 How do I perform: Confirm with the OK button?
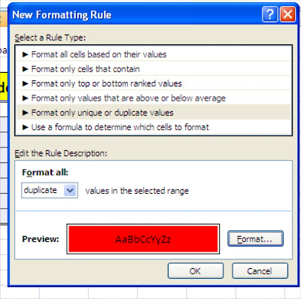pyautogui.click(x=196, y=270)
